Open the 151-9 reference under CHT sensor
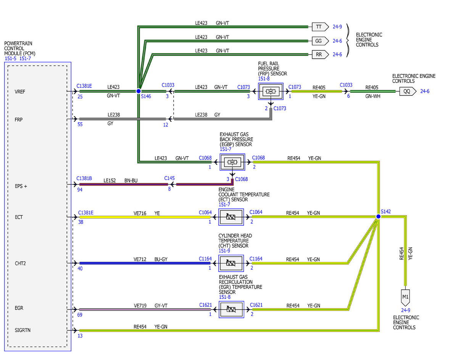Screen dimensions: 458x354 [225, 251]
